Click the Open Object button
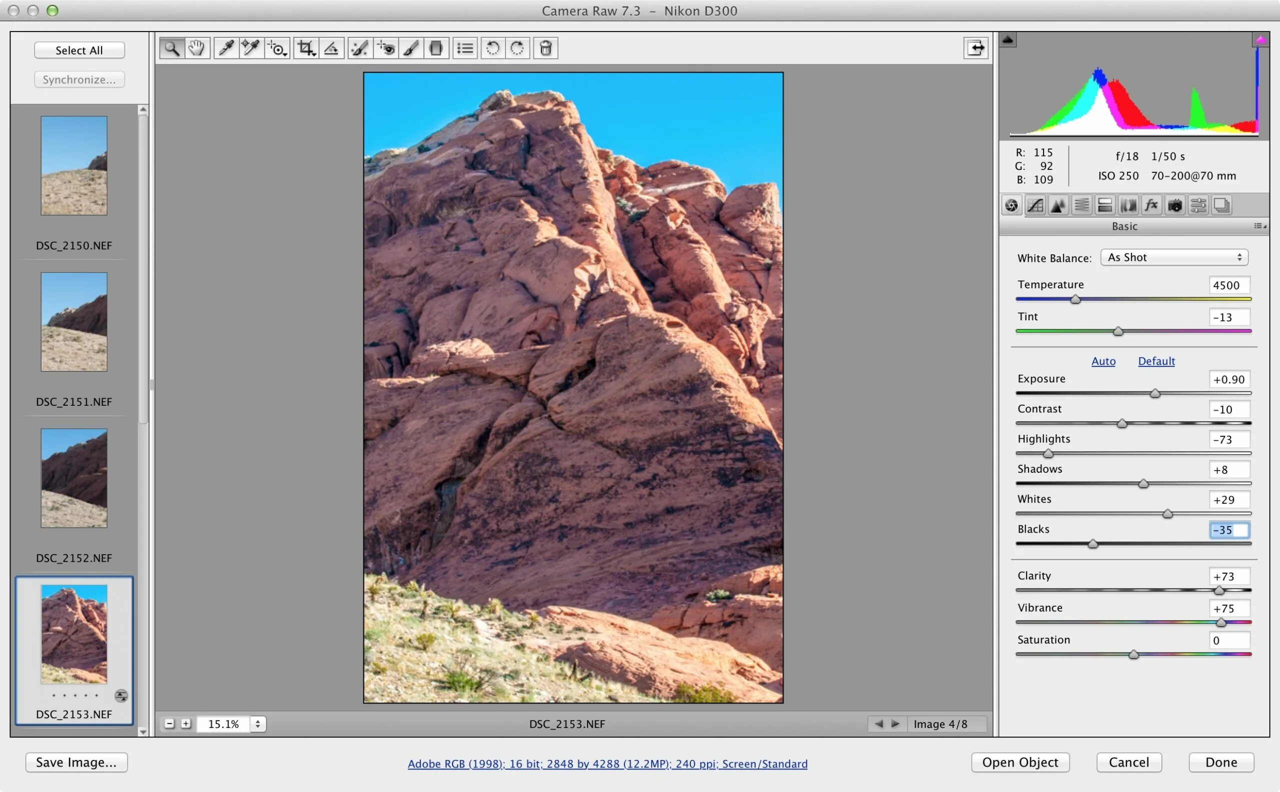Image resolution: width=1280 pixels, height=792 pixels. click(1019, 762)
